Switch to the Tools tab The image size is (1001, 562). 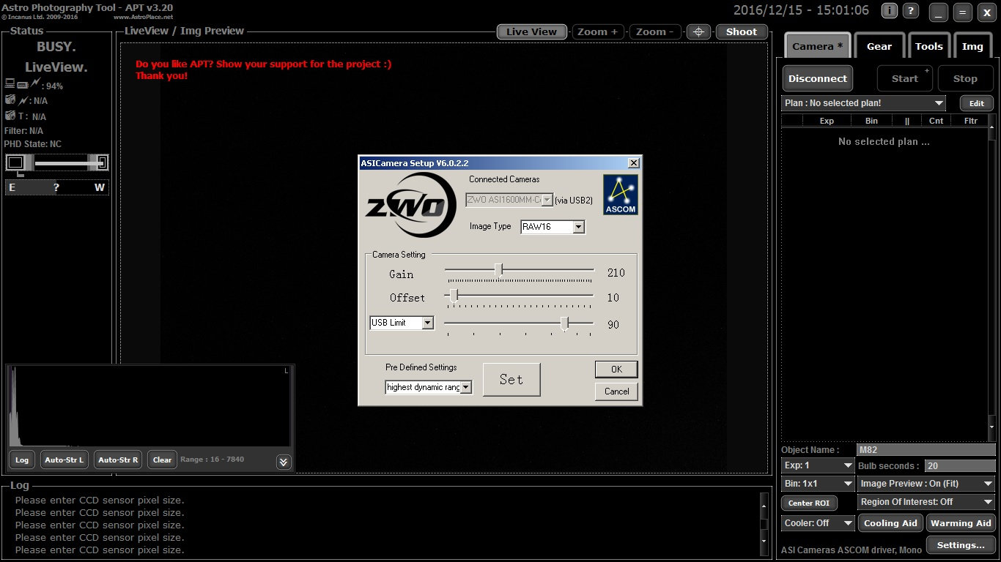tap(928, 46)
